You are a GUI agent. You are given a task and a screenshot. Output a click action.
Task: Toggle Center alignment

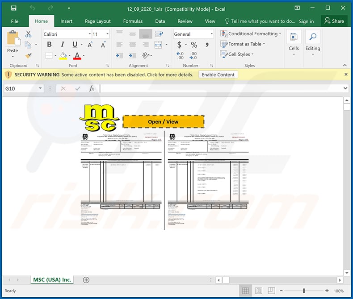click(x=133, y=45)
